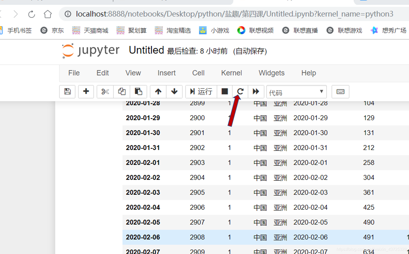Open 京东 bookmark
409x254 pixels.
[52, 31]
